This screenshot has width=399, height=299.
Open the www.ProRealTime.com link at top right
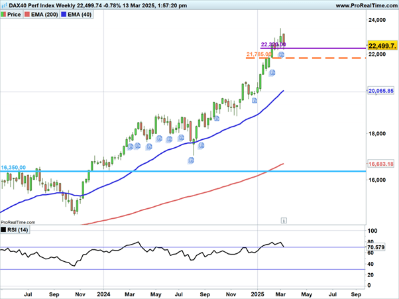(367, 5)
